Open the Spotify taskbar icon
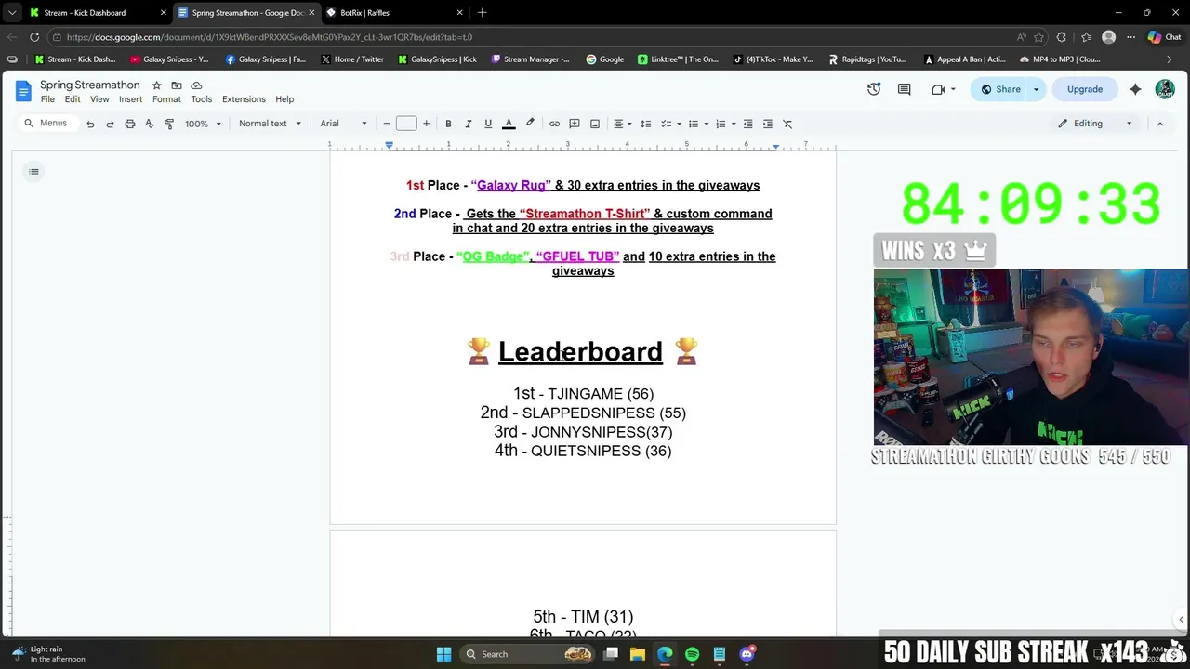 pos(692,654)
